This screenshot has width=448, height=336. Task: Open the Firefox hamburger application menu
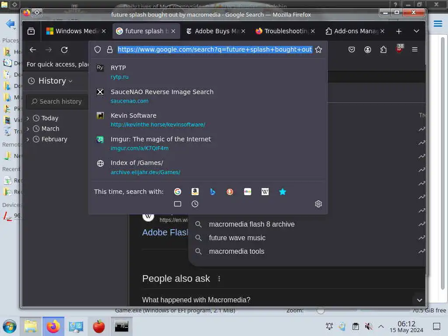click(415, 50)
